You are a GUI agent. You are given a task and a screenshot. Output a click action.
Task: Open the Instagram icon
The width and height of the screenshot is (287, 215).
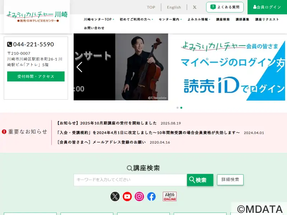(x=139, y=196)
